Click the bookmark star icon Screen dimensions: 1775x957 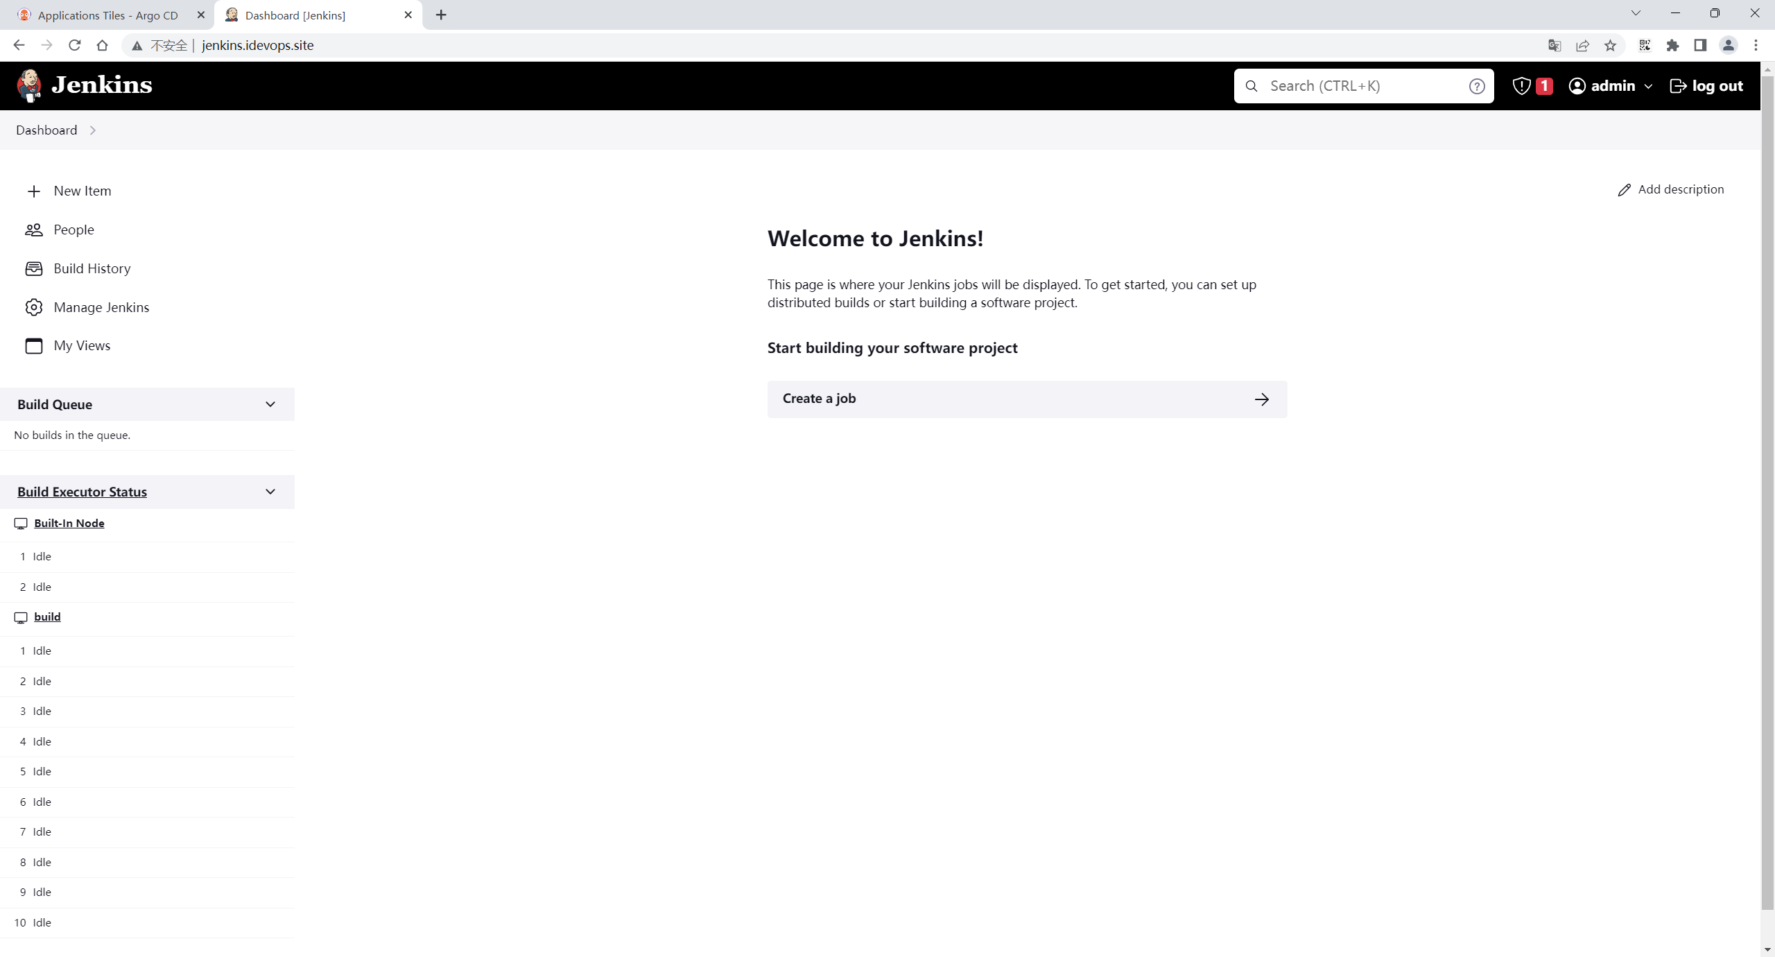[x=1610, y=45]
